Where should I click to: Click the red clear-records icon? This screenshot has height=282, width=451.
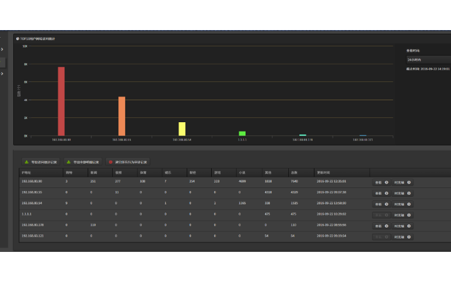click(x=110, y=162)
